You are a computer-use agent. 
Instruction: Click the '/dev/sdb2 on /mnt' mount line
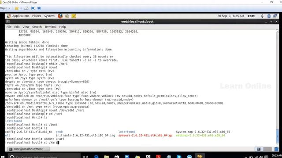(x=47, y=107)
